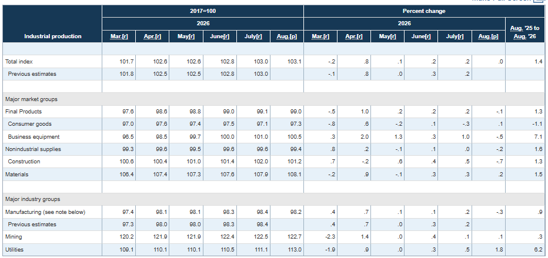Click Manufacturing (see note below) label

[x=45, y=212]
